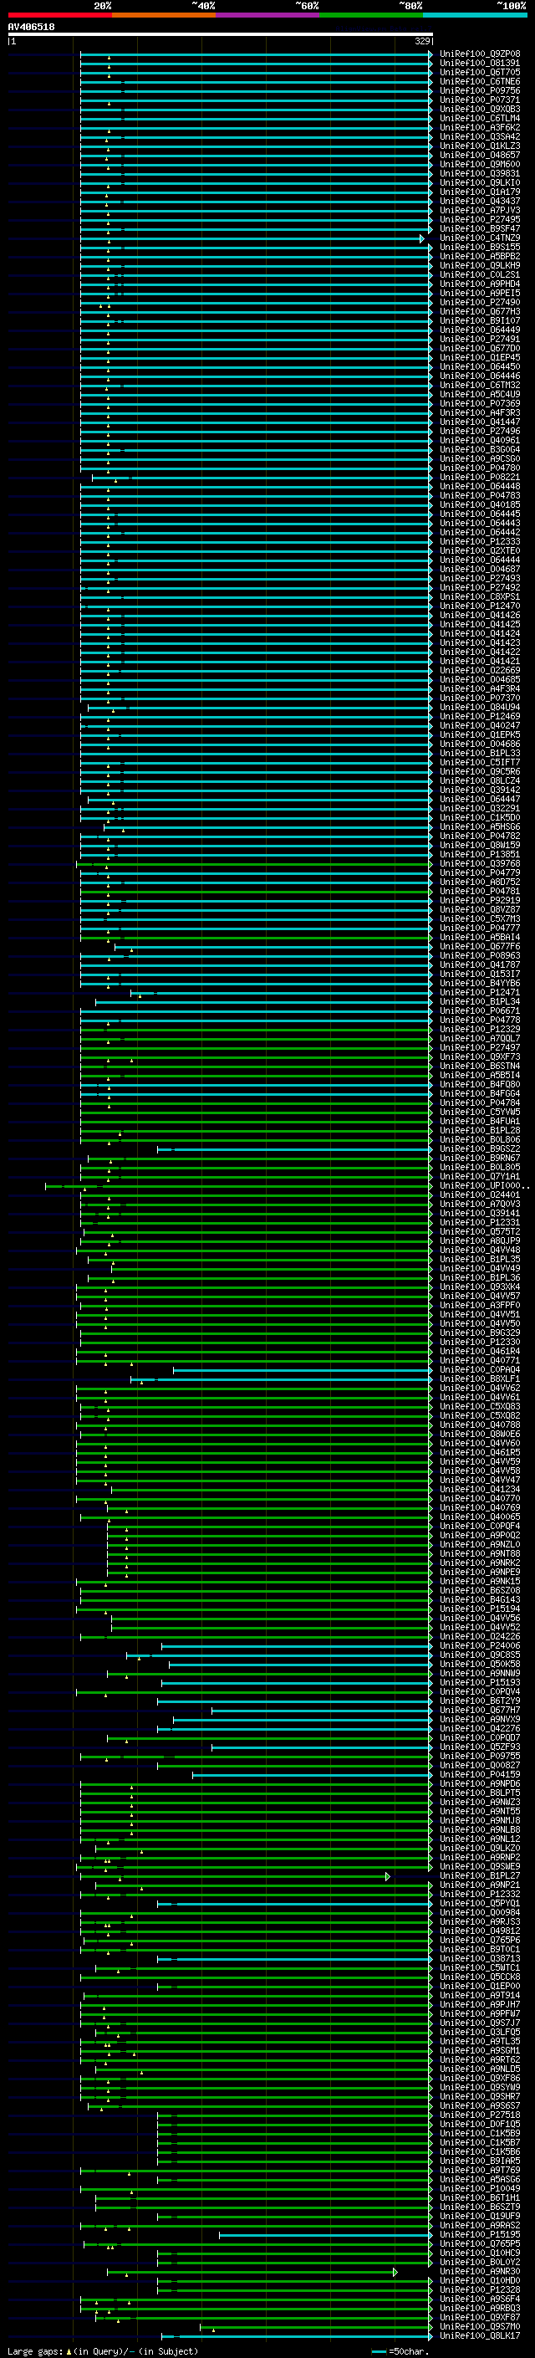Open the truncated hit UniRef100_UPI000..
Screen dimensions: 535x2358
(x=485, y=1185)
